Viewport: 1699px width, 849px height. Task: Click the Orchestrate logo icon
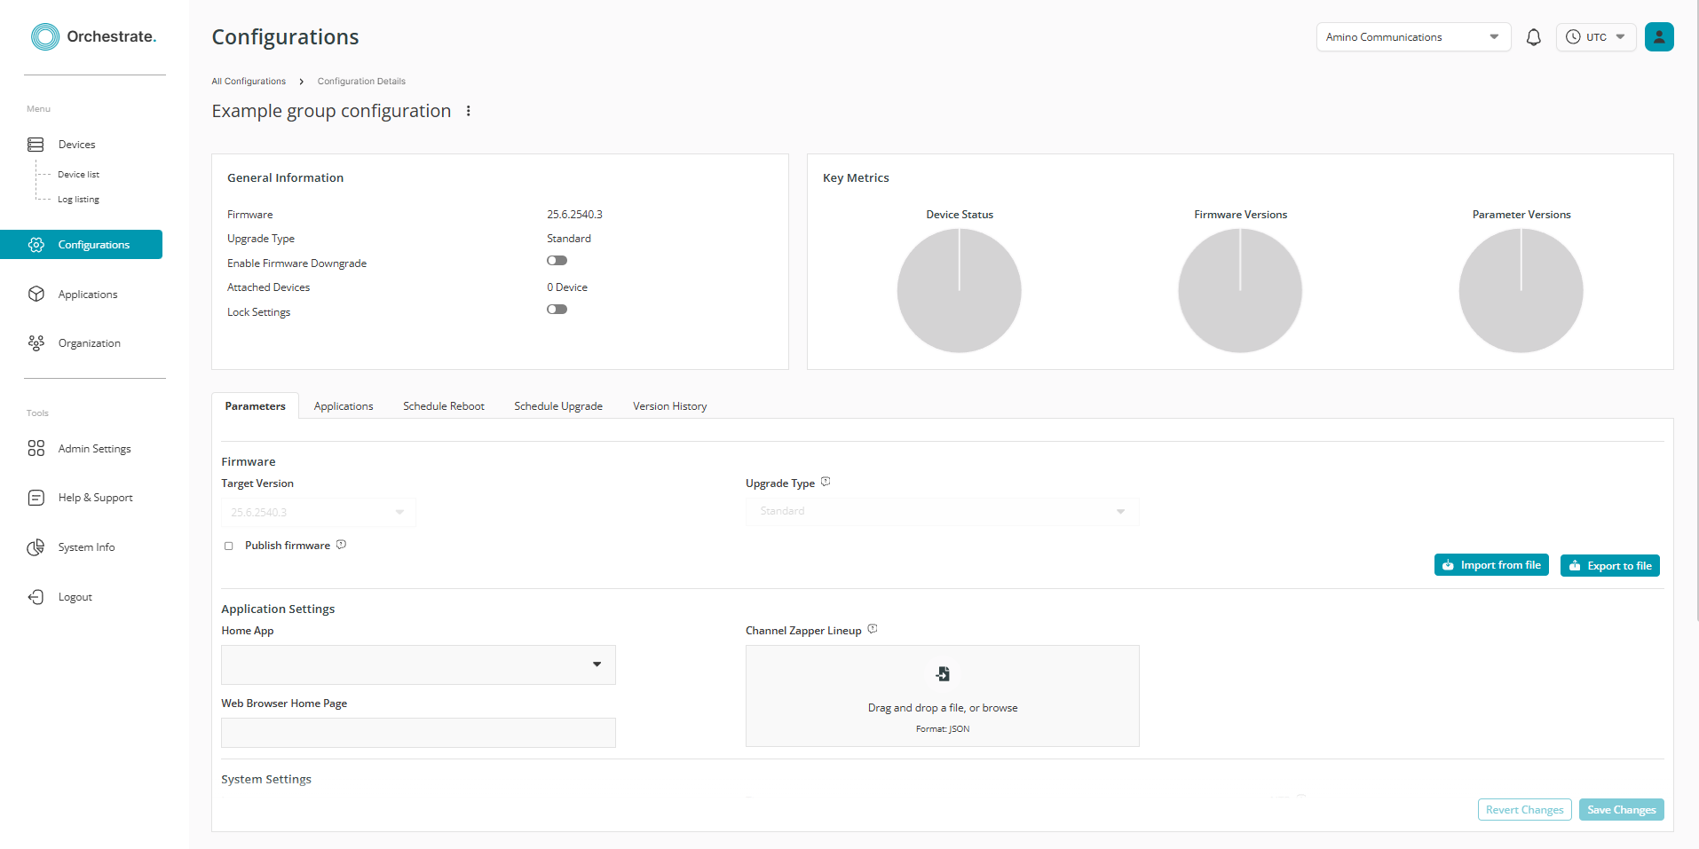tap(45, 36)
